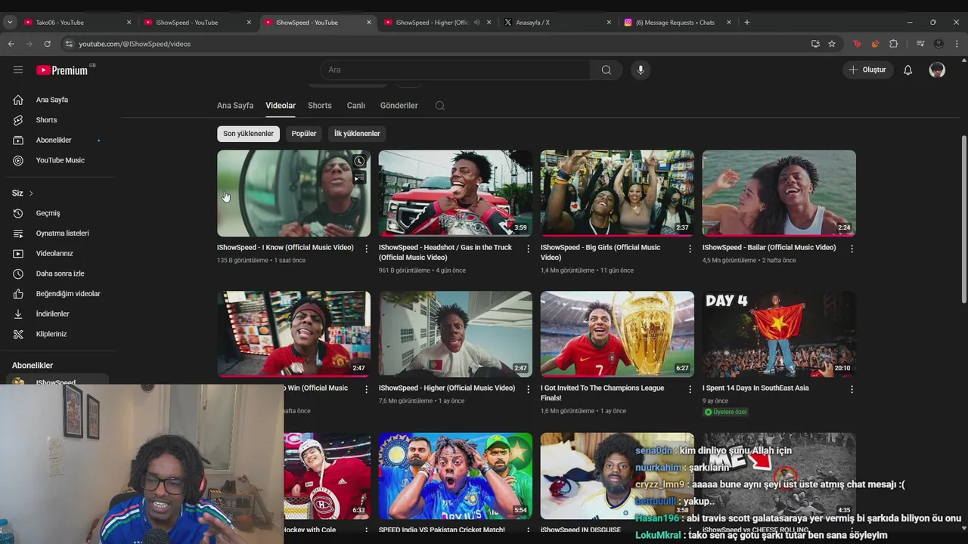This screenshot has width=968, height=544.
Task: Switch to channel Shorts tab
Action: tap(320, 106)
